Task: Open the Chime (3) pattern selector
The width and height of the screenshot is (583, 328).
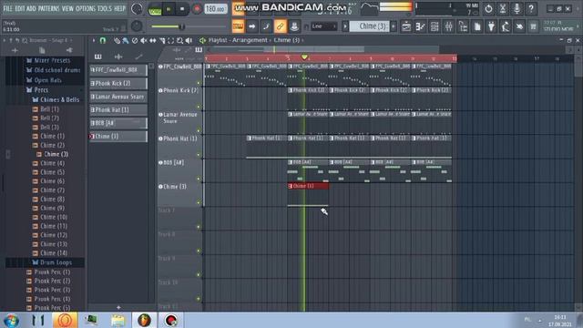Action: point(369,26)
